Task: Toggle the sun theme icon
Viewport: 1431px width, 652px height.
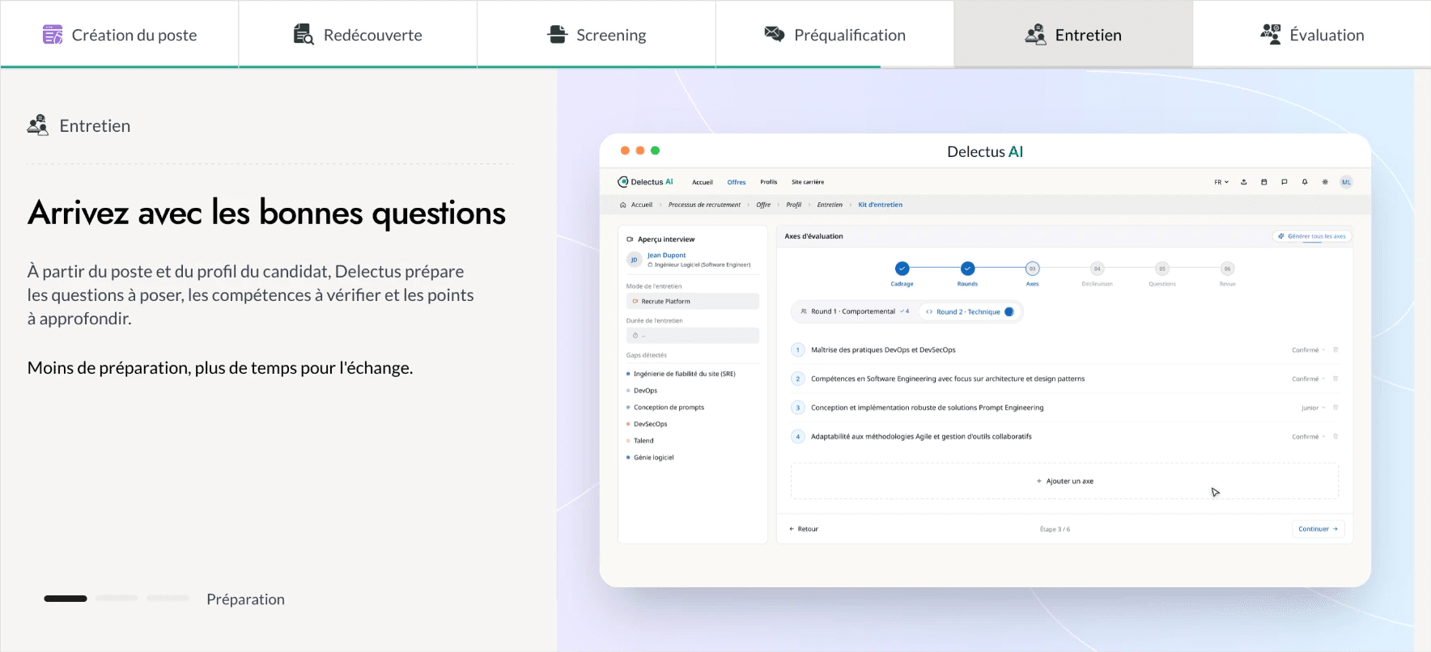Action: click(1325, 182)
